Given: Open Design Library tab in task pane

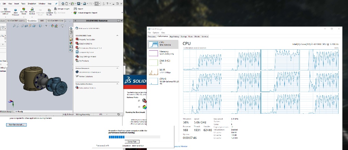Looking at the screenshot, I should [71, 32].
